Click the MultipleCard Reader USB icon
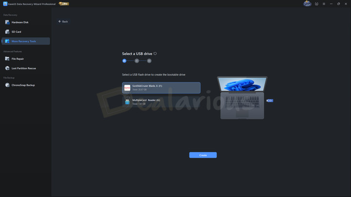This screenshot has width=351, height=197. [127, 102]
